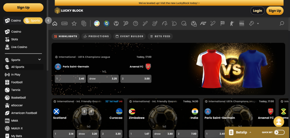This screenshot has height=138, width=290.
Task: Select the blue-green globe football icon
Action: [106, 23]
